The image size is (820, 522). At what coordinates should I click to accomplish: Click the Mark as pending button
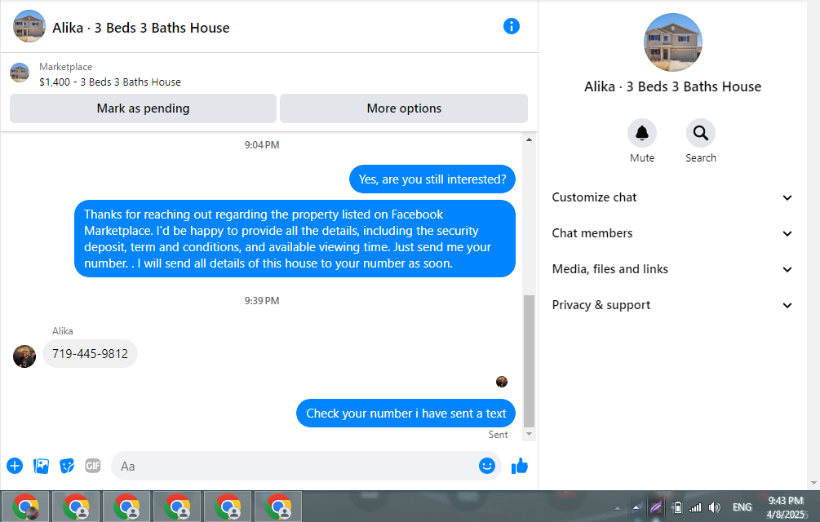click(x=143, y=108)
